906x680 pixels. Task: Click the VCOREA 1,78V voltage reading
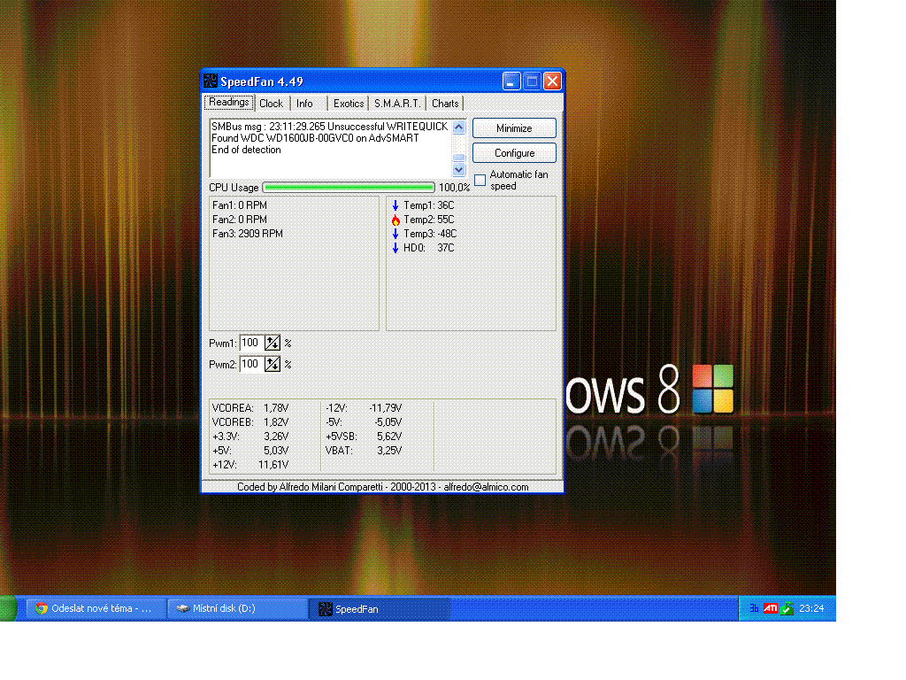250,408
